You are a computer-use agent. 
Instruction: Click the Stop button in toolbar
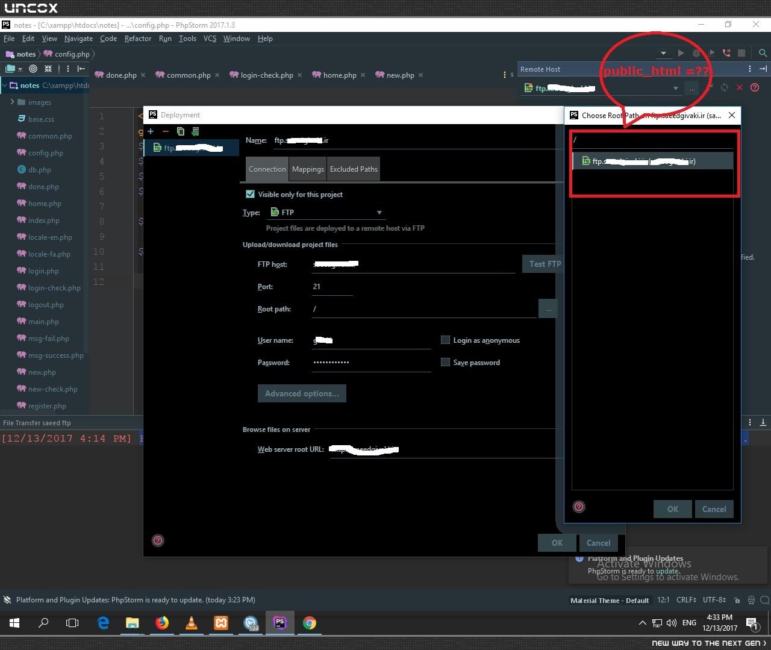(741, 53)
